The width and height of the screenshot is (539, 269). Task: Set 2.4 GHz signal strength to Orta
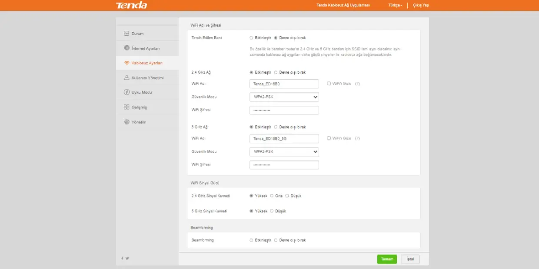click(272, 196)
